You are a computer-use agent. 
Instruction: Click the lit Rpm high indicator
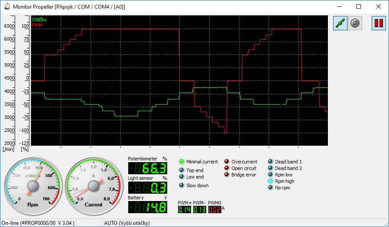click(270, 181)
